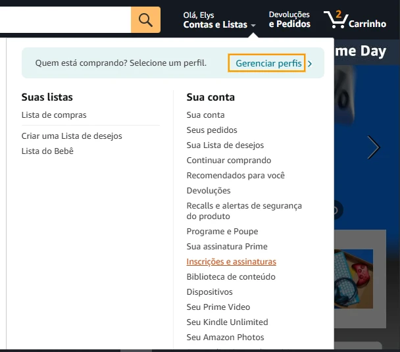Click the chevron after Gerenciar perfis
The image size is (400, 352).
pos(310,64)
